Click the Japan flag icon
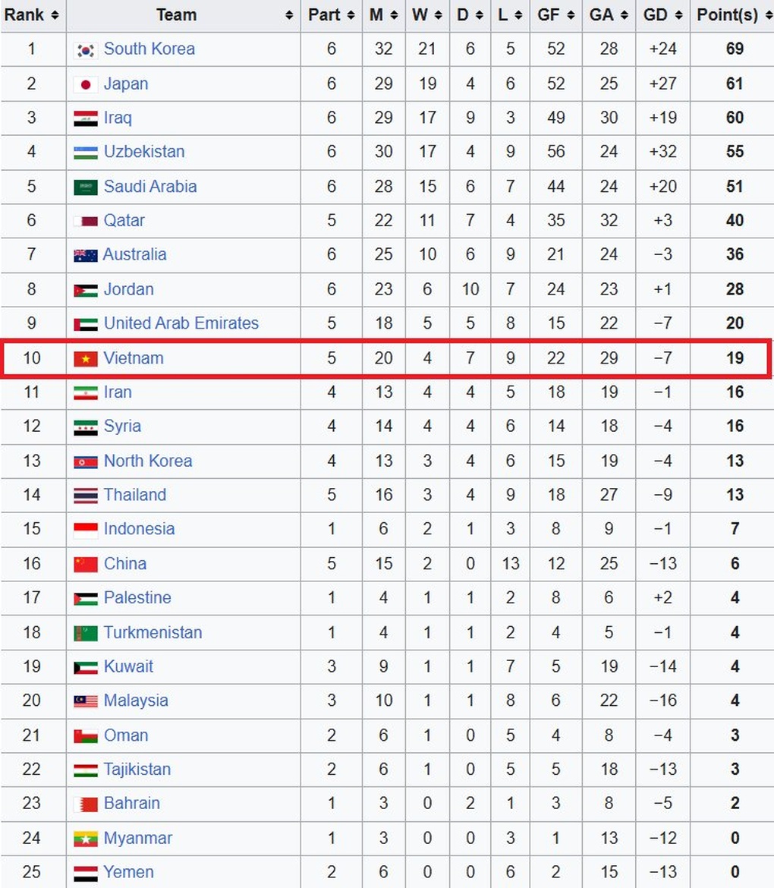The width and height of the screenshot is (774, 888). [86, 84]
